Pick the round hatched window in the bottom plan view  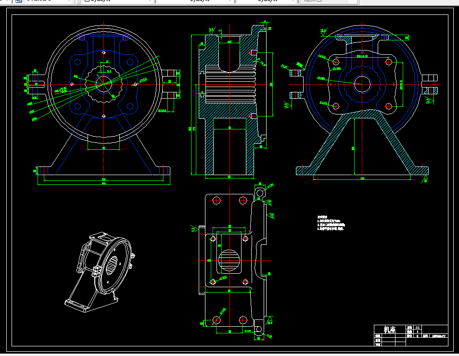coord(229,260)
